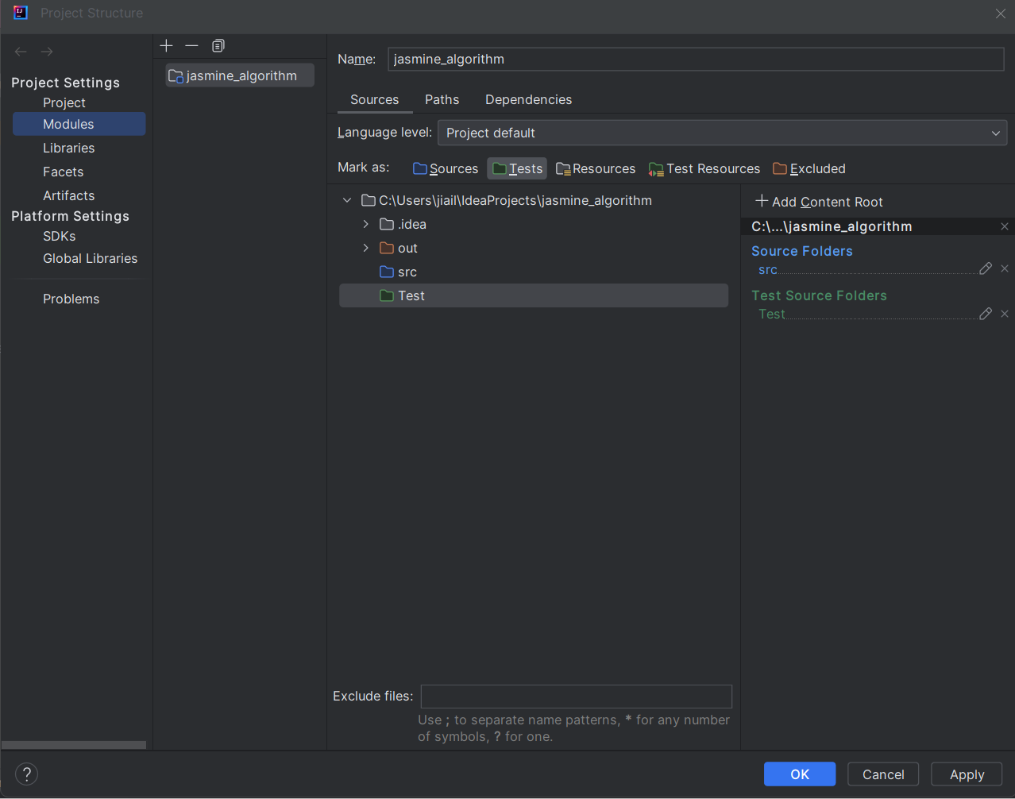Mark folder as Resources
The width and height of the screenshot is (1015, 799).
click(596, 168)
